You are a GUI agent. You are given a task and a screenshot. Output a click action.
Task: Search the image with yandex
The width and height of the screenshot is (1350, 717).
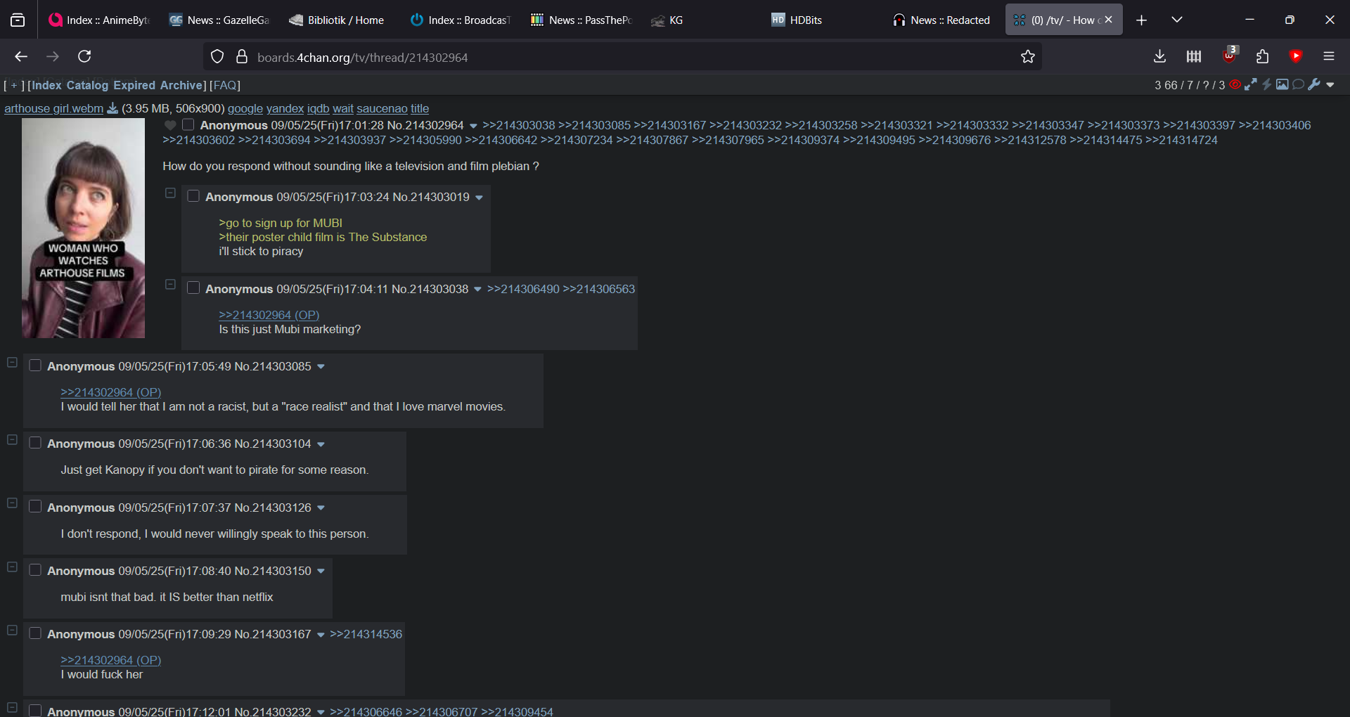click(x=285, y=108)
